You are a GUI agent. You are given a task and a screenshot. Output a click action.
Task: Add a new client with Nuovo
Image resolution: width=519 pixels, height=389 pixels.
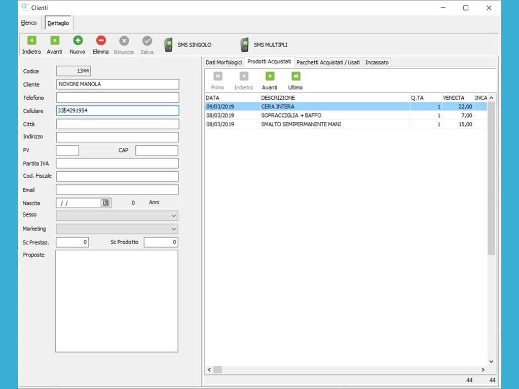click(x=78, y=41)
